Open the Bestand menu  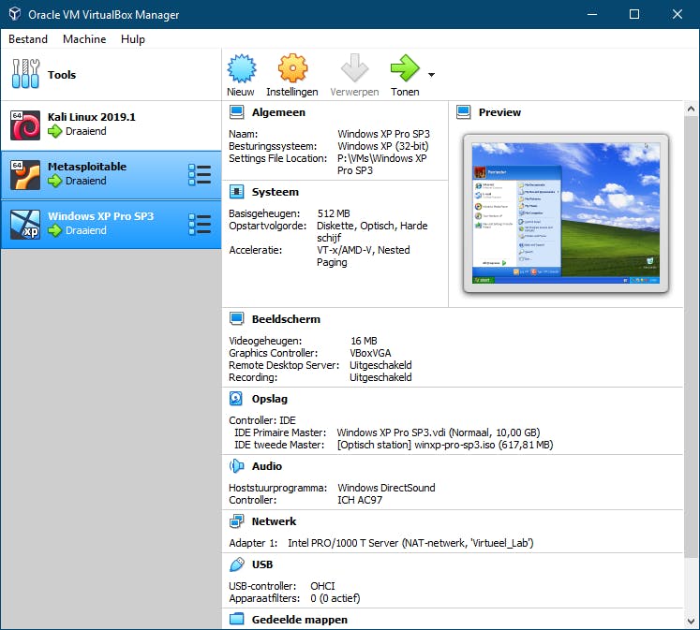[x=28, y=39]
